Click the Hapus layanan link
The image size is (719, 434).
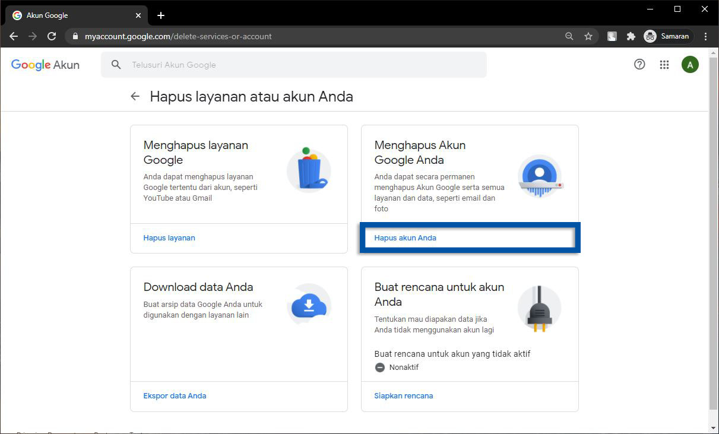(169, 238)
